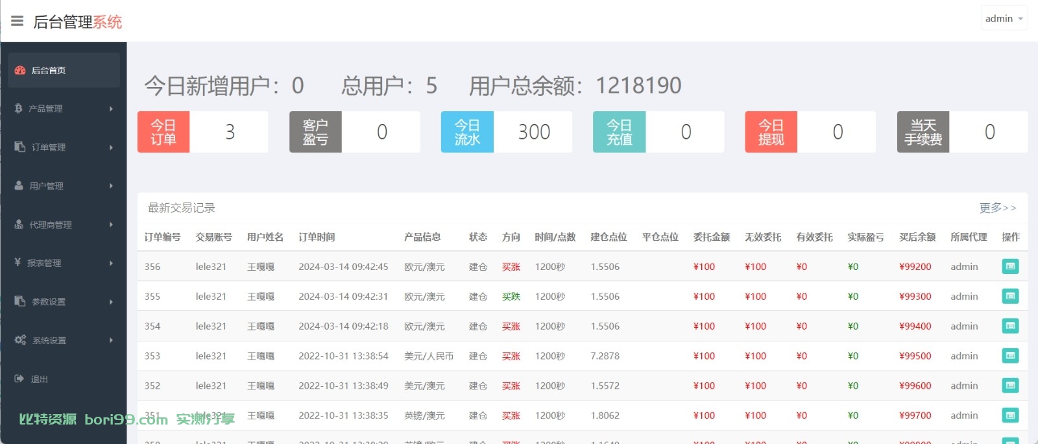Click 买跌 direction in order 355
Viewport: 1038px width, 444px height.
pos(511,297)
